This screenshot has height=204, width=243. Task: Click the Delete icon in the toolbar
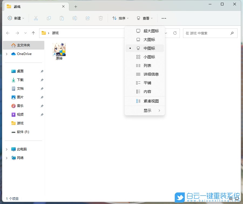pos(100,18)
